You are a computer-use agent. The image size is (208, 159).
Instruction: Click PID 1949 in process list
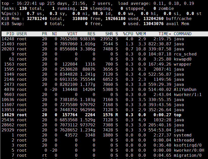9,74
